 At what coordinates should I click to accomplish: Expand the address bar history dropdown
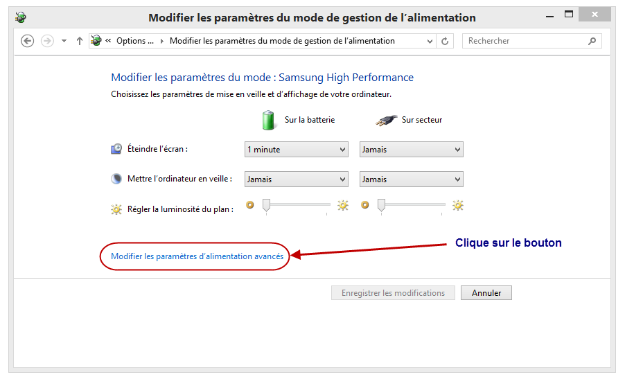tap(430, 41)
